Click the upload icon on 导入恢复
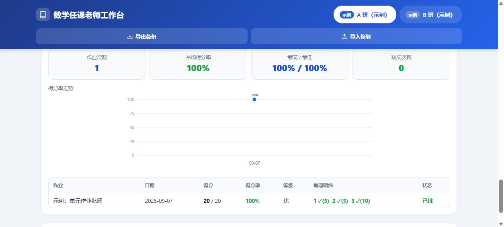 point(344,37)
